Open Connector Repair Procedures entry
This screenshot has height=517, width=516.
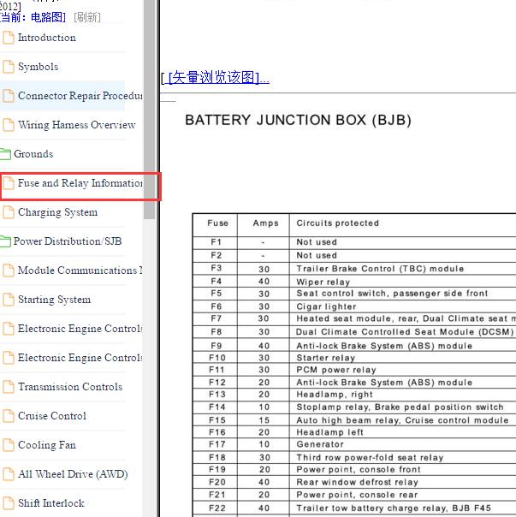(x=80, y=96)
